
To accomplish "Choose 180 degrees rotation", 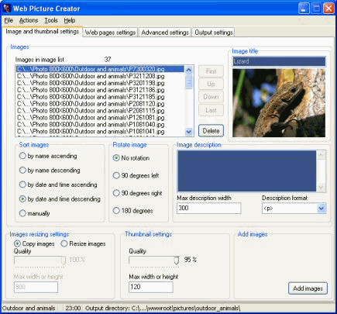I will pos(133,211).
